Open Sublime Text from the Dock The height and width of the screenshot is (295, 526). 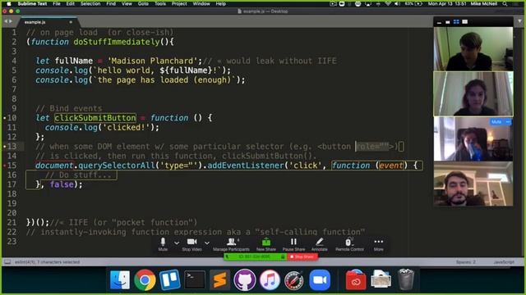[x=219, y=279]
